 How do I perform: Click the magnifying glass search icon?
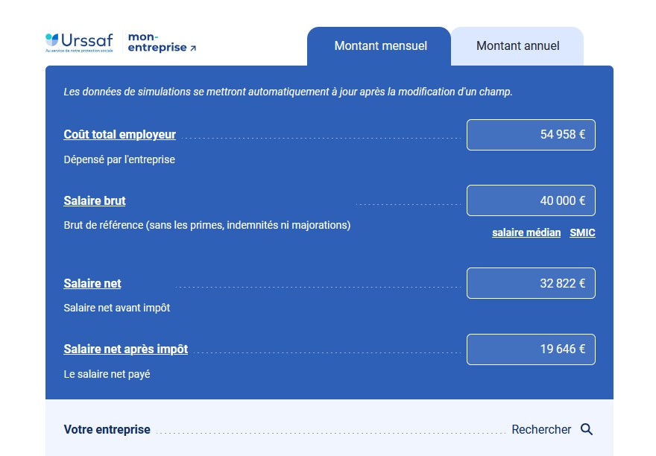click(x=587, y=429)
